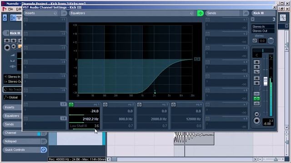Screen dimensions: 291x163
Task: Toggle EQ band 1 power button
Action: click(x=71, y=105)
